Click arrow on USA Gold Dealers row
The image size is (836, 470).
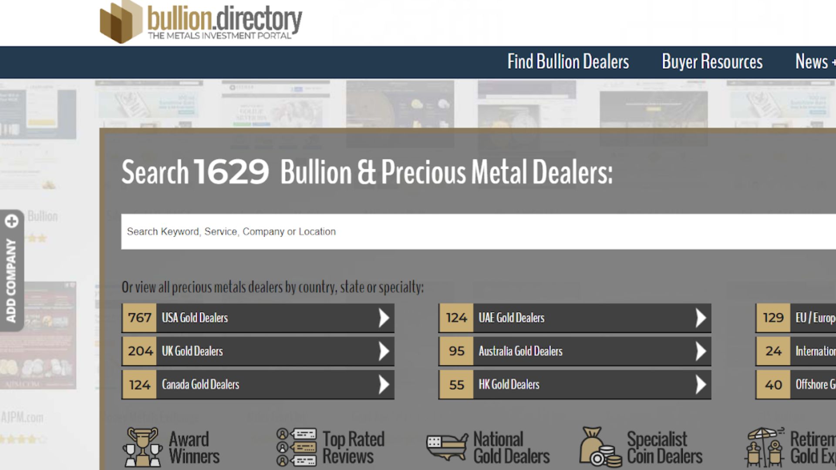click(x=384, y=318)
